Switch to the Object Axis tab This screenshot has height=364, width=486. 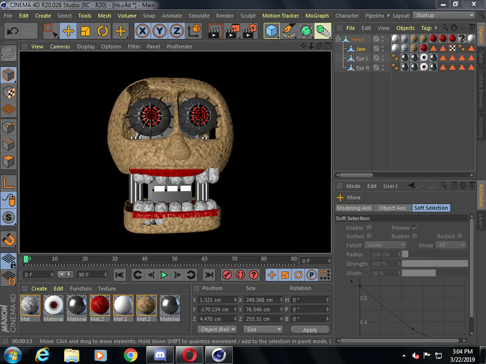[x=392, y=208]
